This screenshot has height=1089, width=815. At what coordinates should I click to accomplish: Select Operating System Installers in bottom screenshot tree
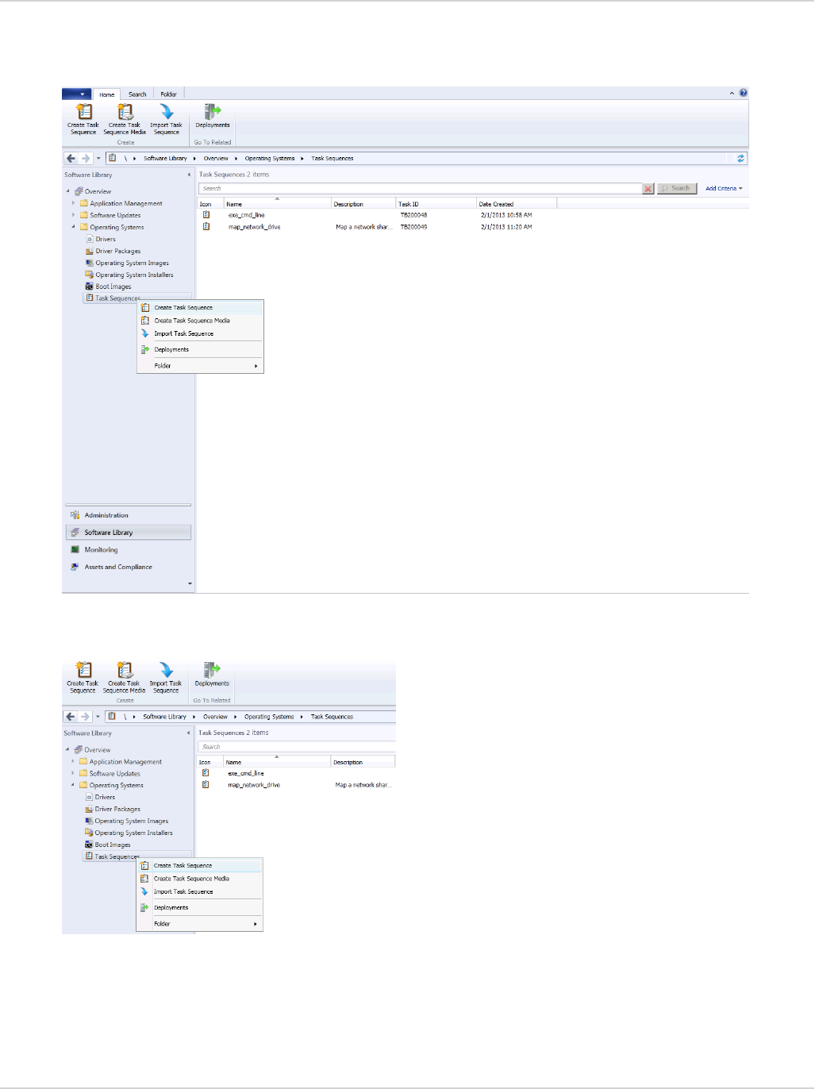(133, 833)
